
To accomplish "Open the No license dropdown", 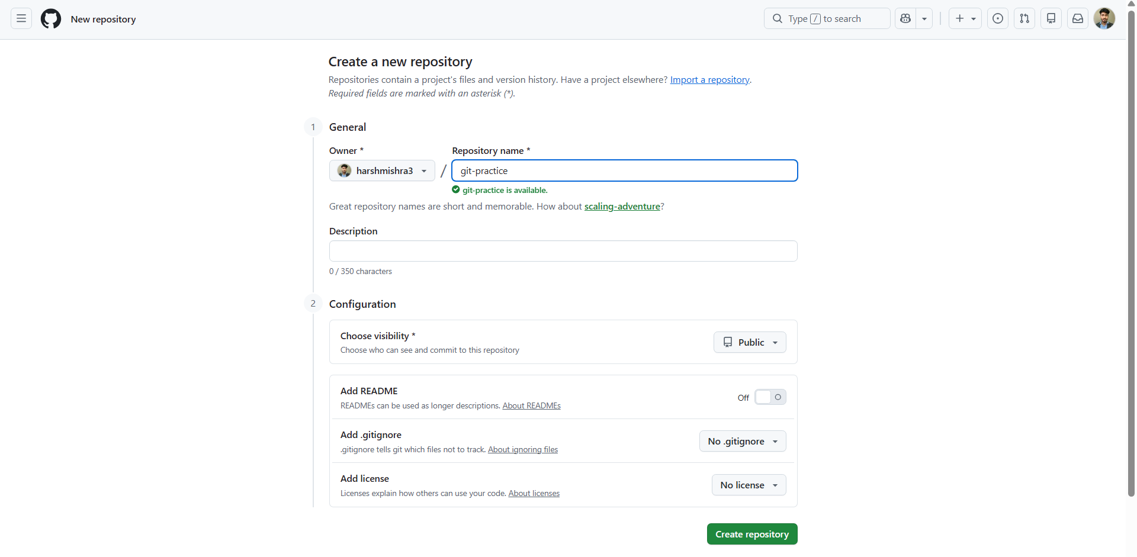I will (749, 485).
